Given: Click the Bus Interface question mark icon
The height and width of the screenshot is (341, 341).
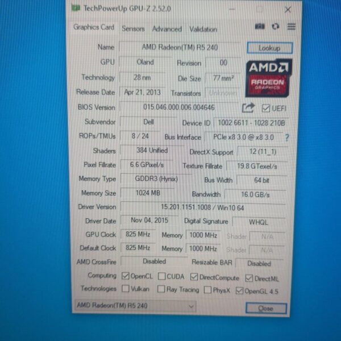Looking at the screenshot, I should click(x=286, y=137).
